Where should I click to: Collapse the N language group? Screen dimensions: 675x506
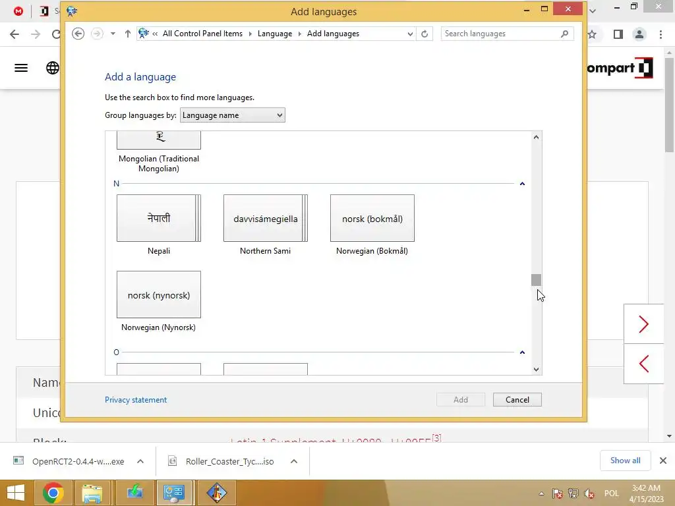coord(522,184)
